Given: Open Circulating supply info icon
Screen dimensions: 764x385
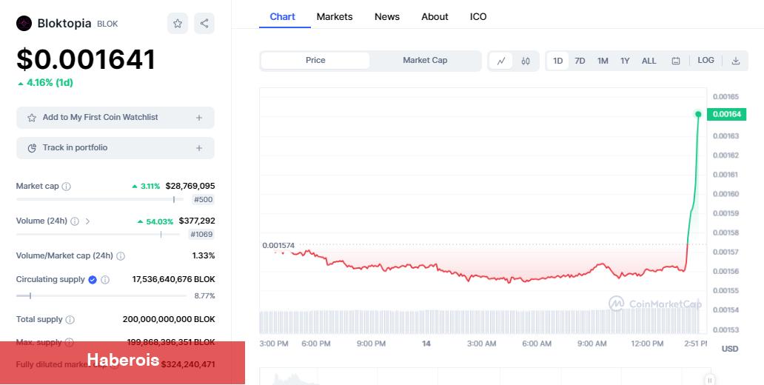Looking at the screenshot, I should 105,280.
